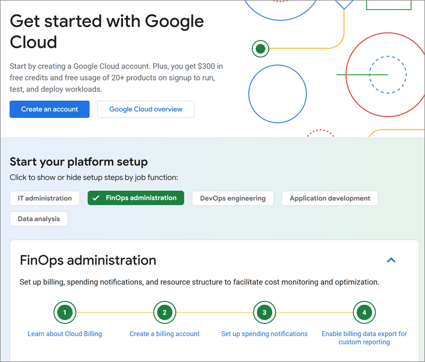Deselect the FinOps administration chip

[136, 198]
